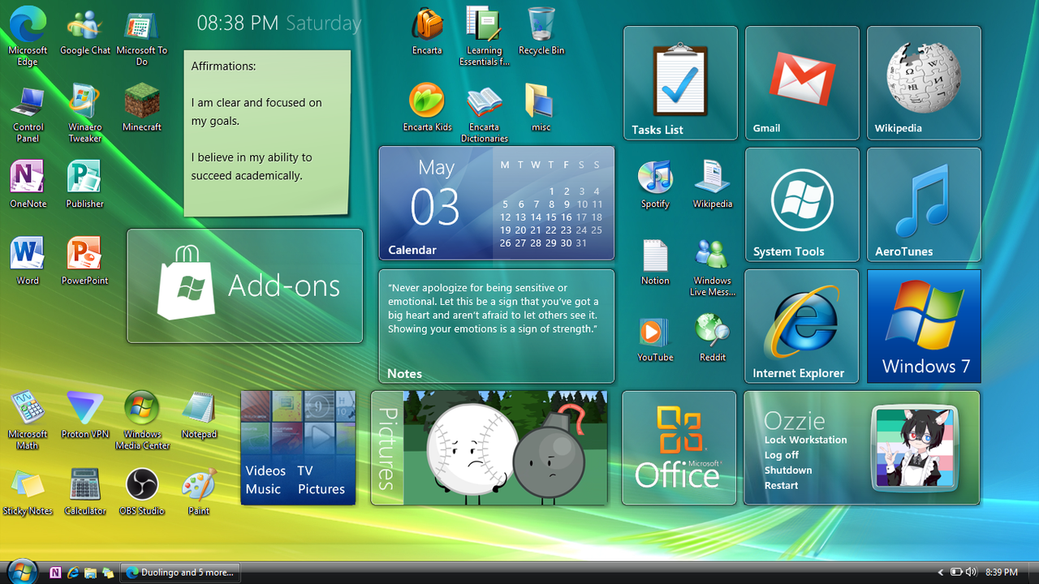
Task: Open Paint desktop icon
Action: point(198,492)
